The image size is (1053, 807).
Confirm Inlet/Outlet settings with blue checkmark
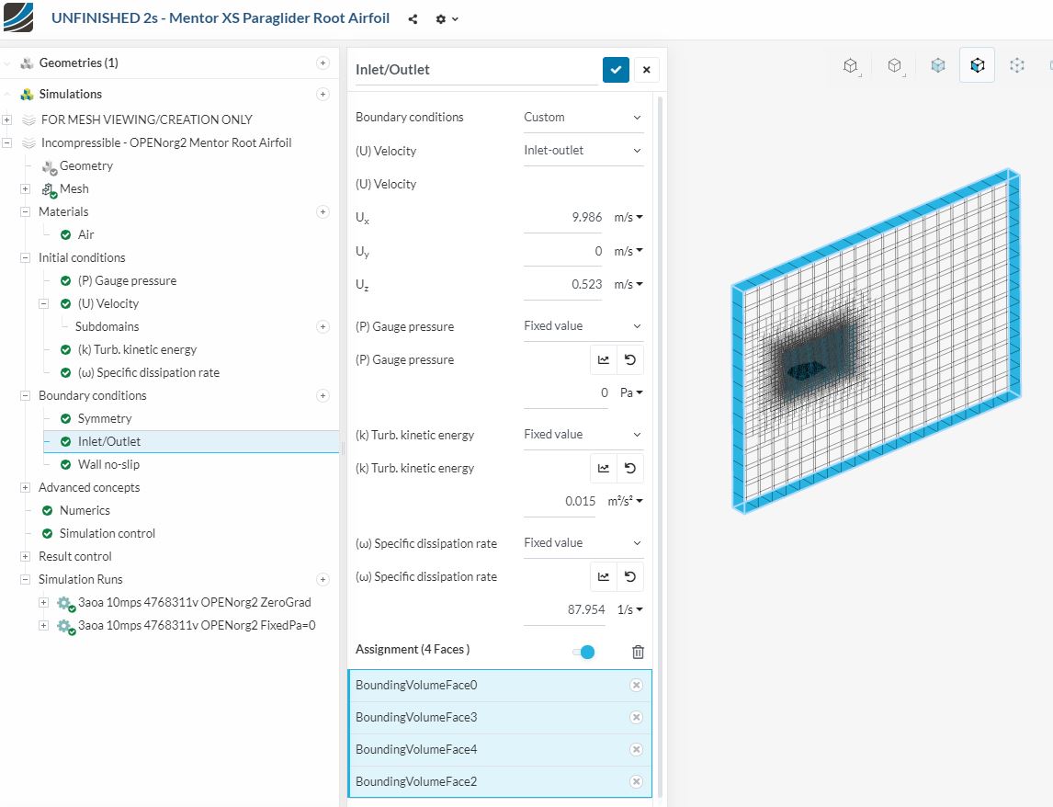616,69
